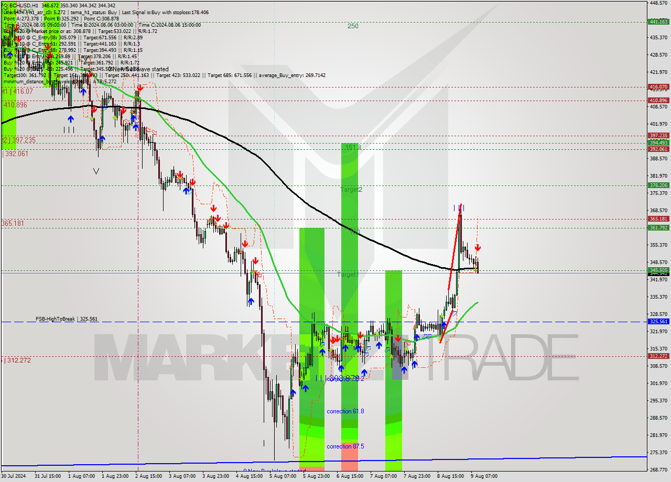Select the blue line along chart bottom
This screenshot has width=671, height=482.
coord(323,461)
